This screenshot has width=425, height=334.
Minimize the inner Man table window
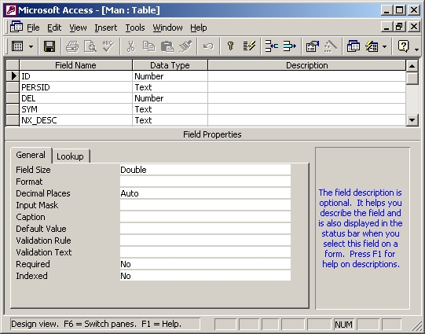pyautogui.click(x=387, y=27)
